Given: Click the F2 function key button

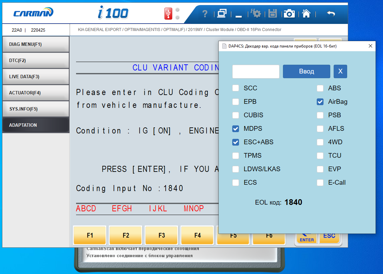Looking at the screenshot, I should [126, 235].
